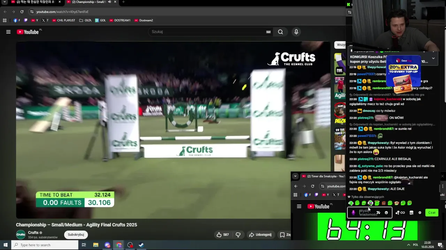The height and width of the screenshot is (250, 446).
Task: Open the Facebook F bookmark
Action: [x=16, y=20]
